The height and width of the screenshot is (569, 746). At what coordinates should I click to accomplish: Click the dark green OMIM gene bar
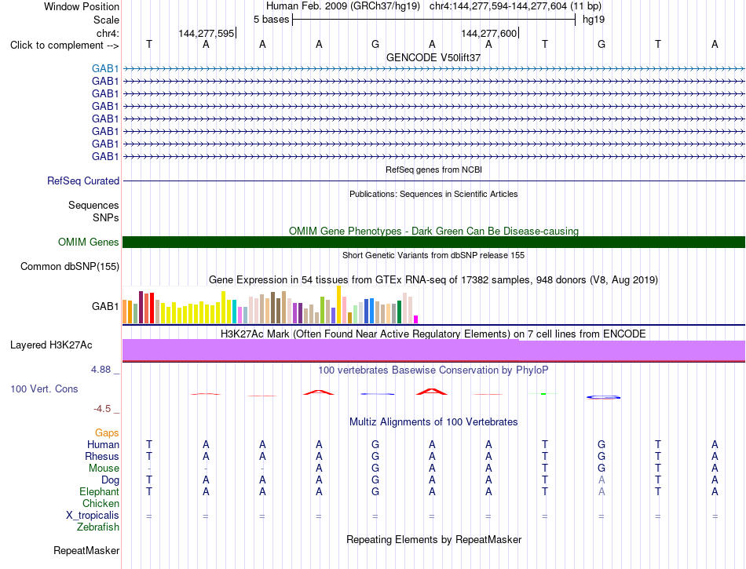[x=434, y=242]
